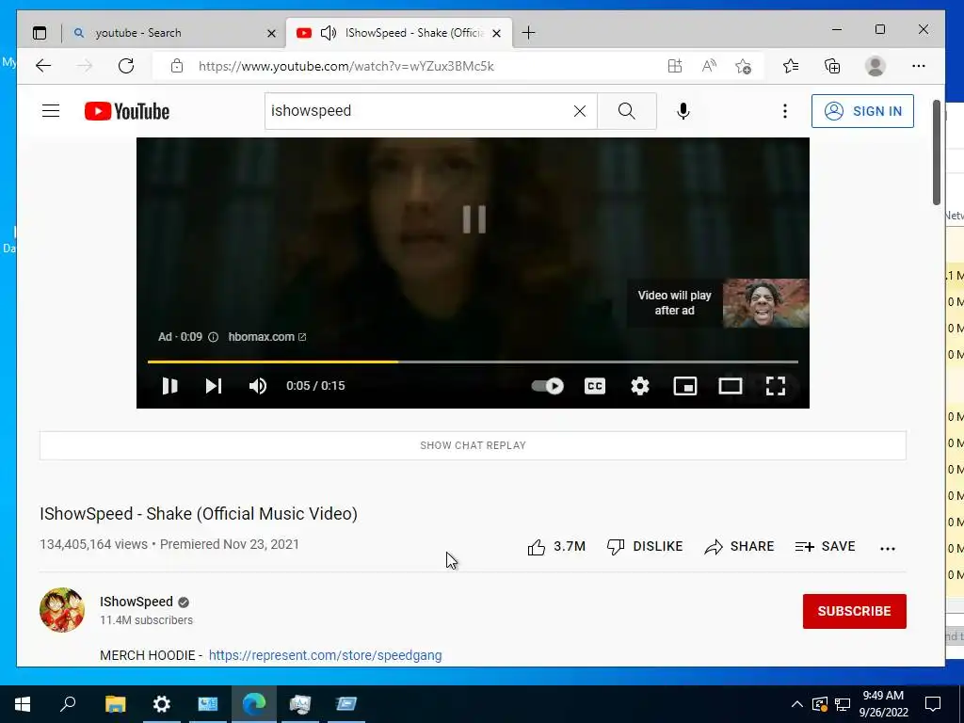This screenshot has width=964, height=723.
Task: Open a new browser tab
Action: click(528, 33)
